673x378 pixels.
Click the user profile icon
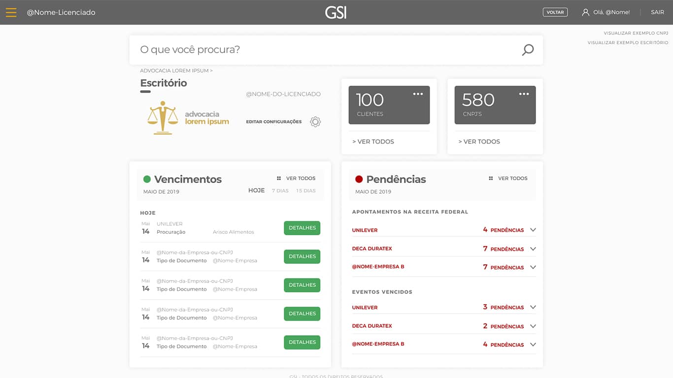(585, 12)
